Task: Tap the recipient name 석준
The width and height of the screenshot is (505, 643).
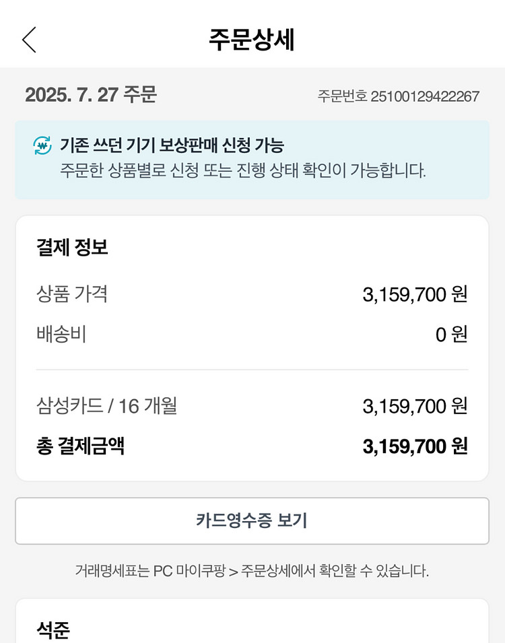Action: click(x=53, y=630)
